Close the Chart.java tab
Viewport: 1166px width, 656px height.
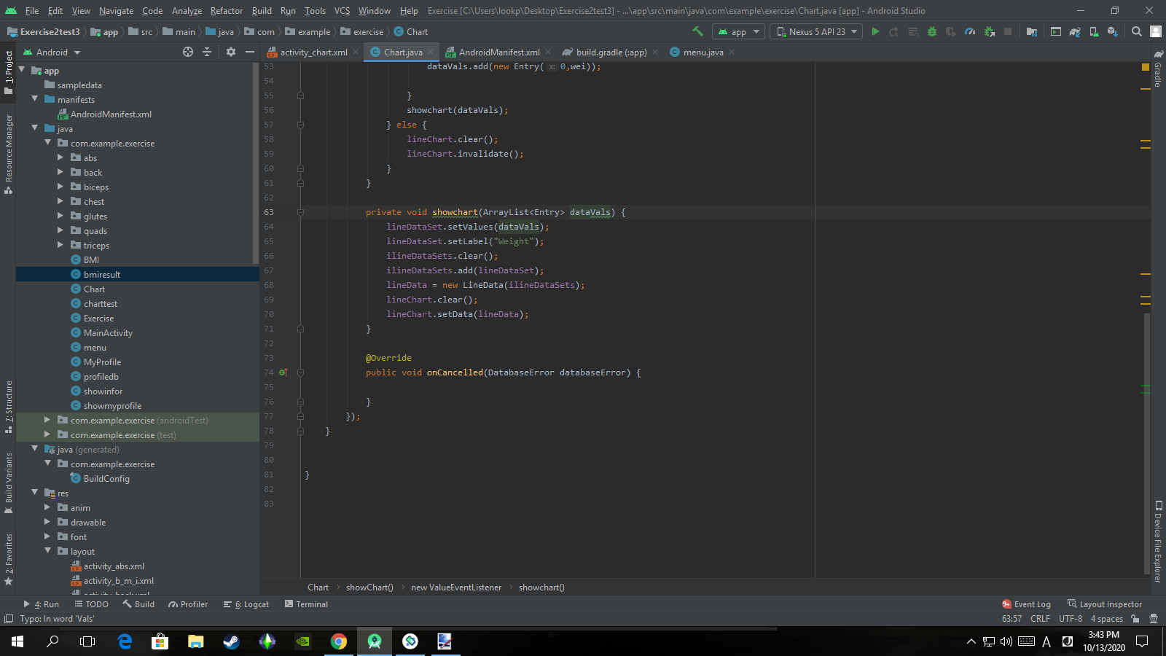(431, 52)
